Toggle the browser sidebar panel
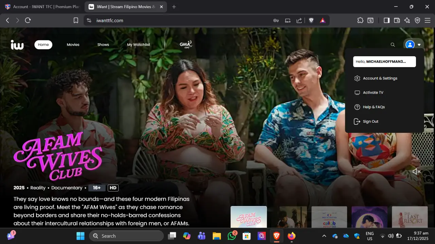 386,20
